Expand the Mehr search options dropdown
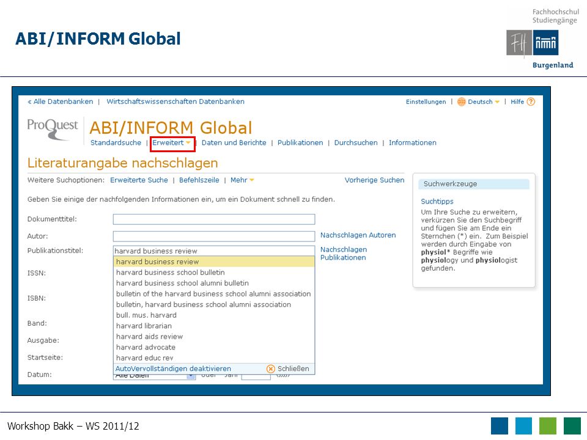The image size is (587, 440). tap(252, 180)
